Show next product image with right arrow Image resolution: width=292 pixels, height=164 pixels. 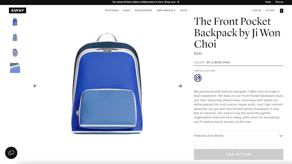coord(180,86)
